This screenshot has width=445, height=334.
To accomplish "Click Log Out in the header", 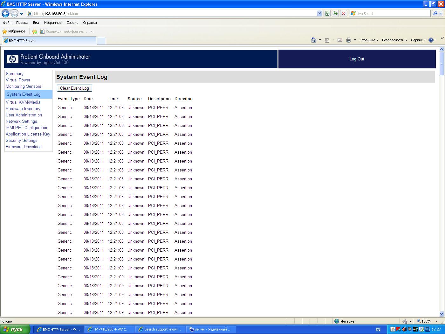I will pos(357,59).
